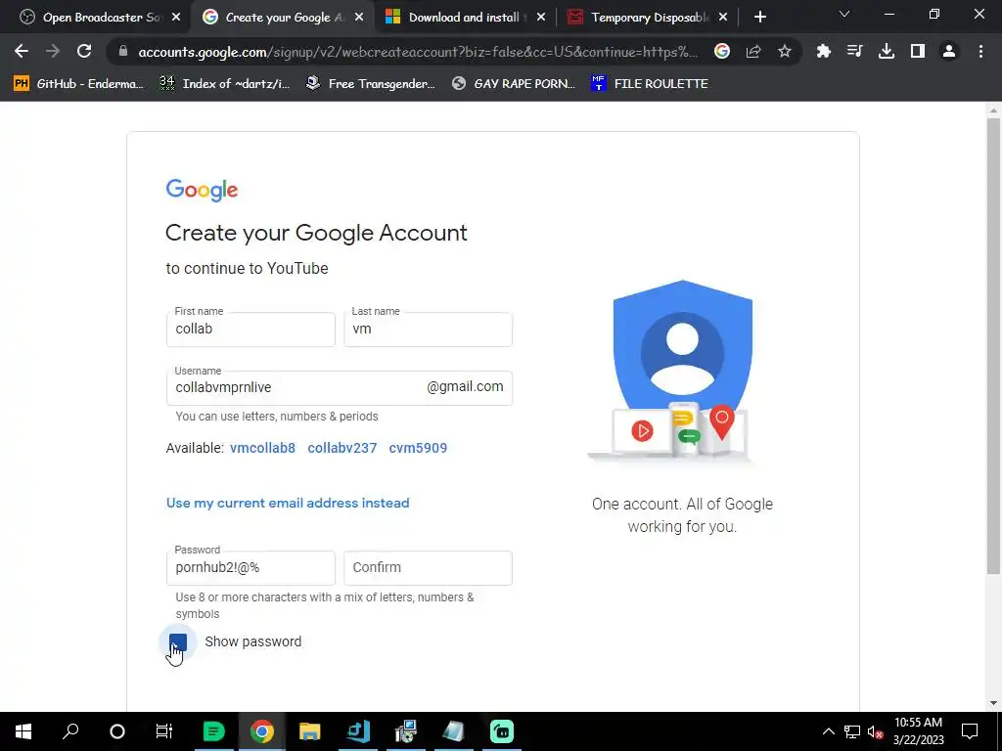Viewport: 1002px width, 751px height.
Task: Click the share page icon
Action: pyautogui.click(x=753, y=51)
